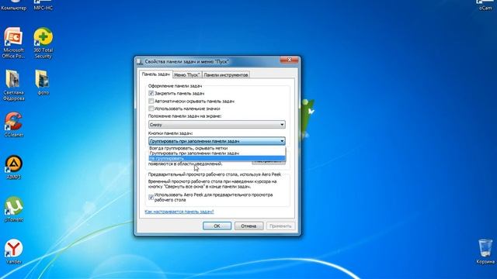Open the фото folder icon
Screen dimensions: 497x279
(43, 82)
